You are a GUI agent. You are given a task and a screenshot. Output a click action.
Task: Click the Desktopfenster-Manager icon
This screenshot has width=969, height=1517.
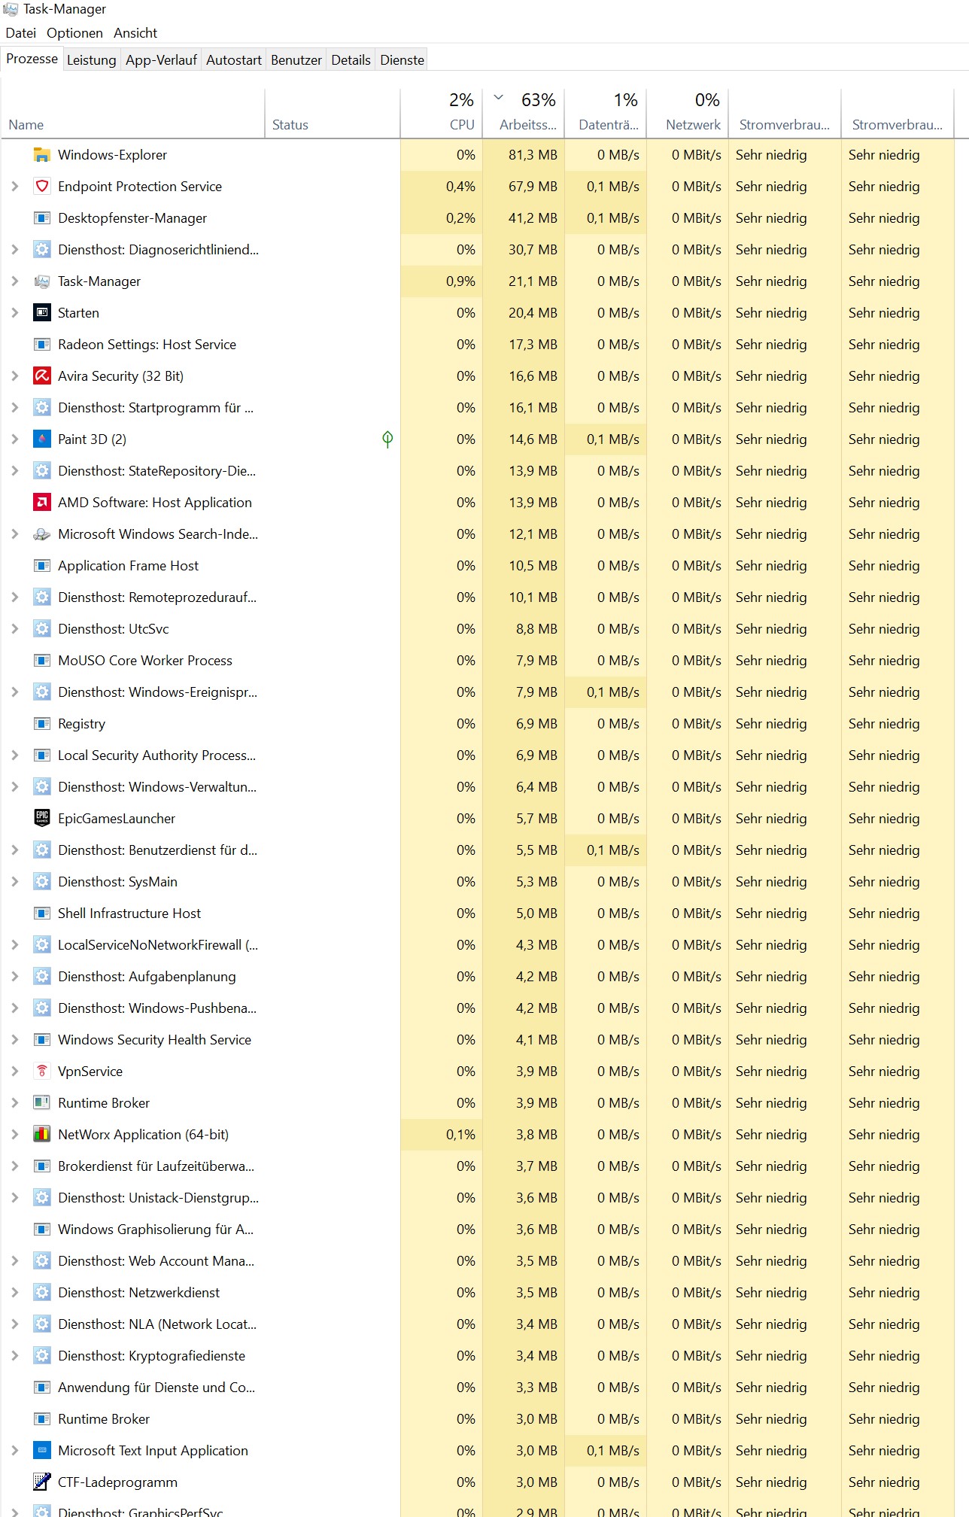coord(42,218)
